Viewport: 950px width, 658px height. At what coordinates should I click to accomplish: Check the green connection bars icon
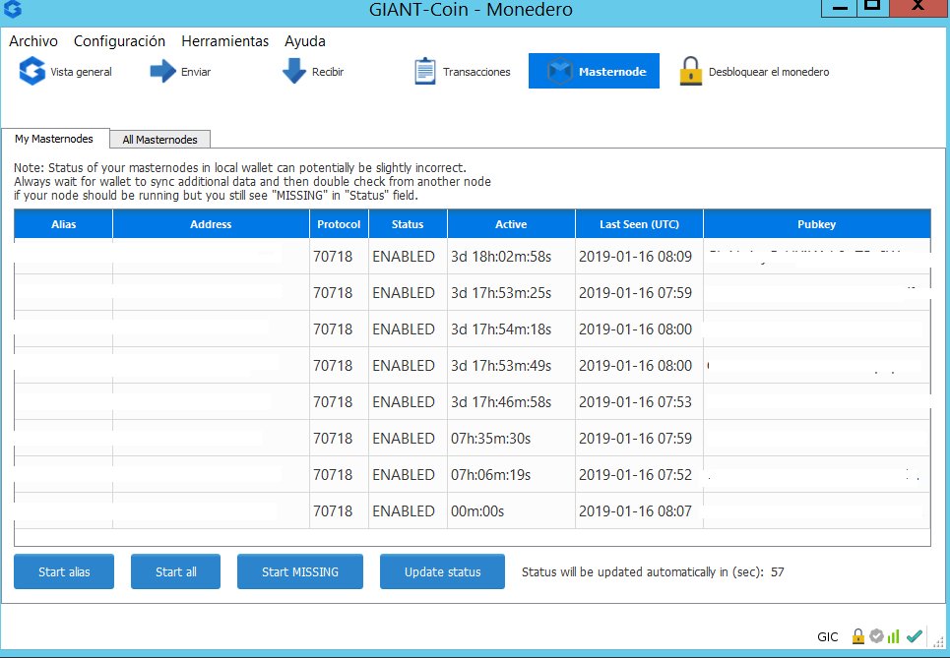[893, 636]
